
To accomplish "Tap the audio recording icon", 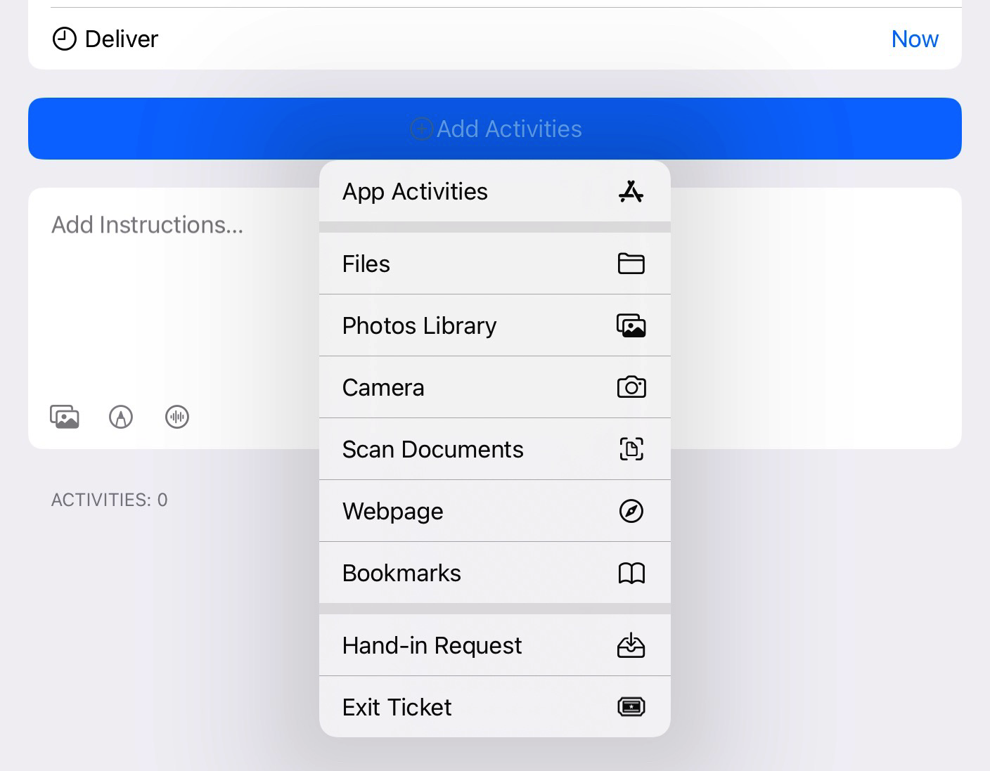I will (x=176, y=416).
